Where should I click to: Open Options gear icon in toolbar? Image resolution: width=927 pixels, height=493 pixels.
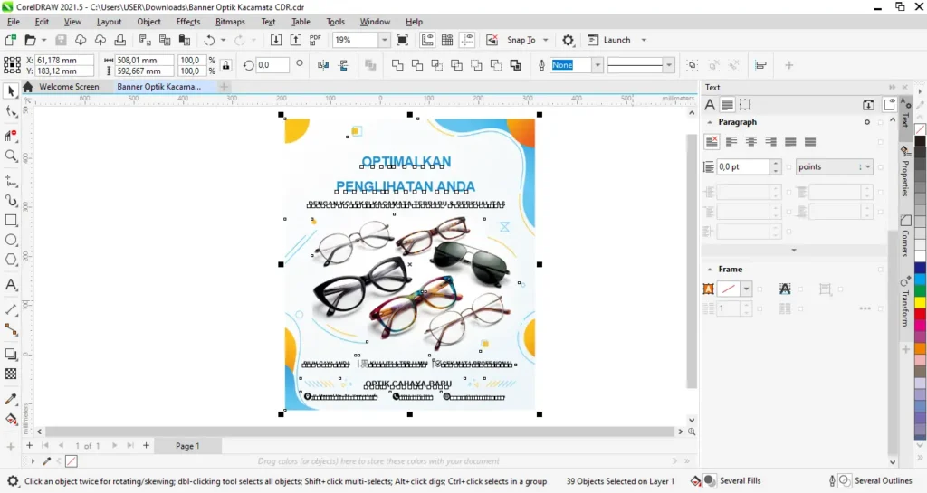pyautogui.click(x=568, y=40)
